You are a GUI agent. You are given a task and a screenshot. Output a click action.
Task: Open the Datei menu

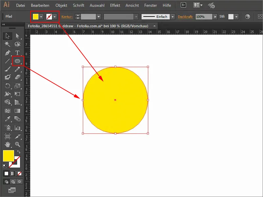pos(20,5)
